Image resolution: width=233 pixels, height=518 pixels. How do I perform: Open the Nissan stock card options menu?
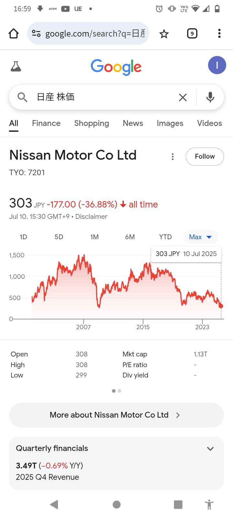pos(173,157)
